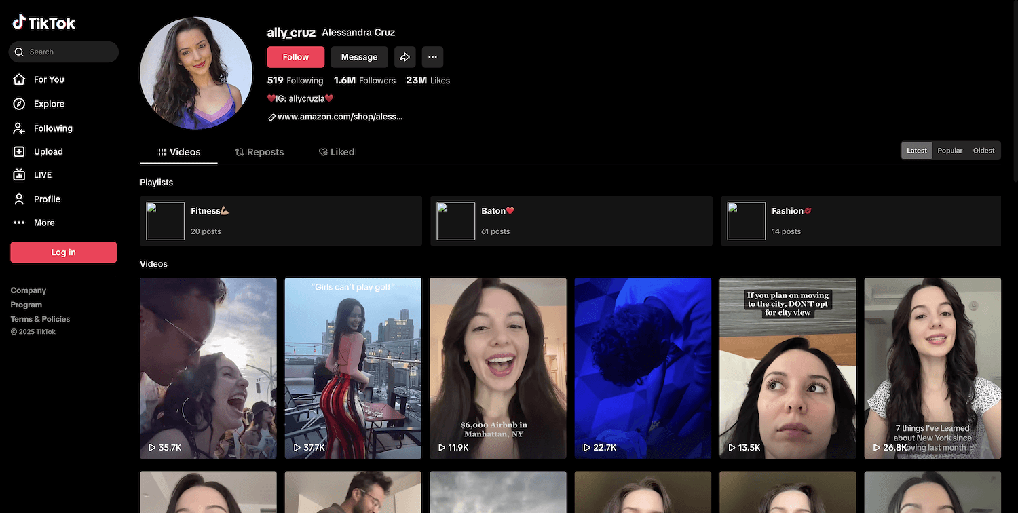The width and height of the screenshot is (1018, 513).
Task: Switch to the Reposts tab
Action: 259,152
